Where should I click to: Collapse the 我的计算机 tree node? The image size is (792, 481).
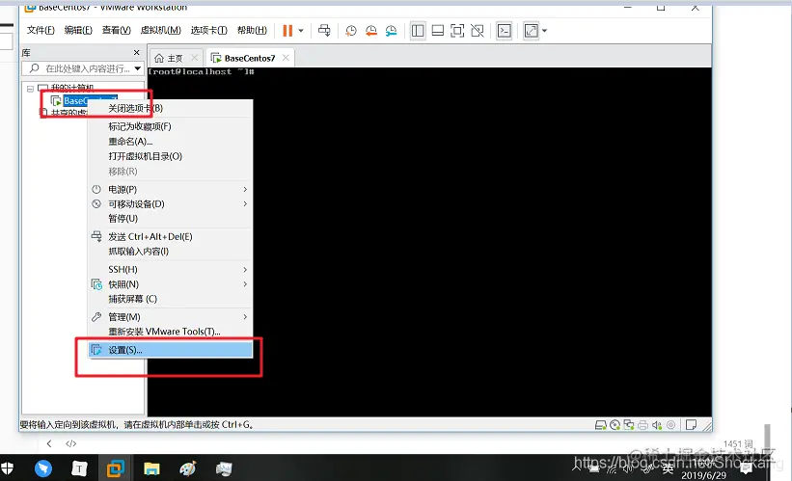[30, 89]
